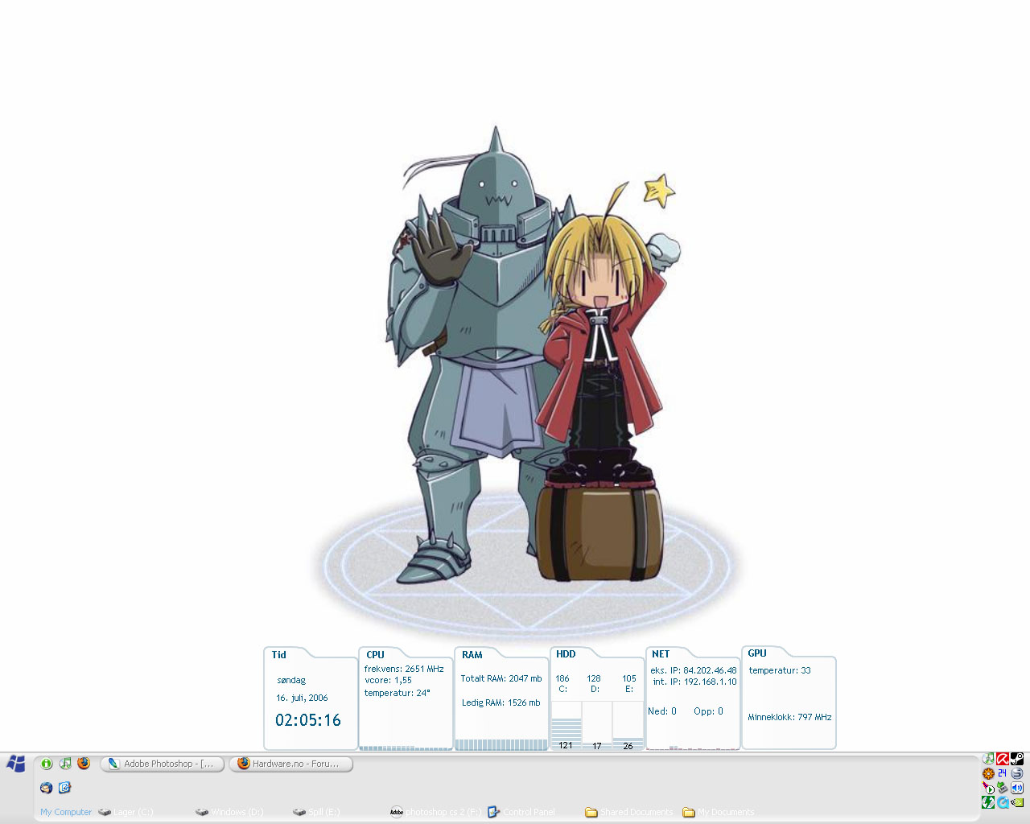
Task: Click 'int. IP: 192.168.1.10' text
Action: point(695,682)
